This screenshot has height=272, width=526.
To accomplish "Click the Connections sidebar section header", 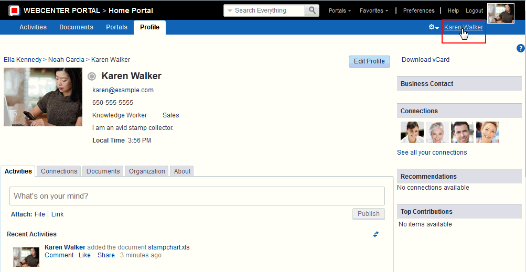I will (459, 111).
